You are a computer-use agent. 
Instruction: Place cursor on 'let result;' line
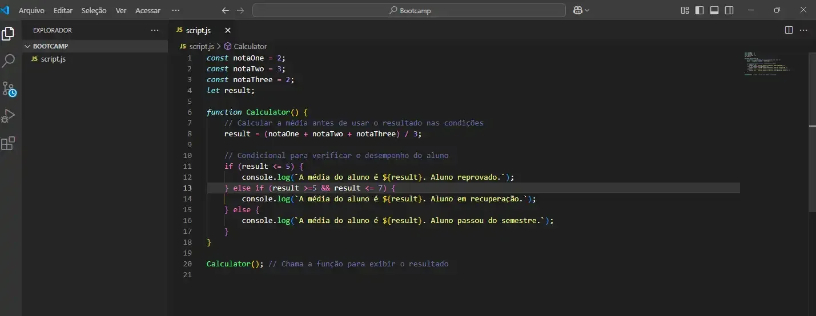pos(231,90)
